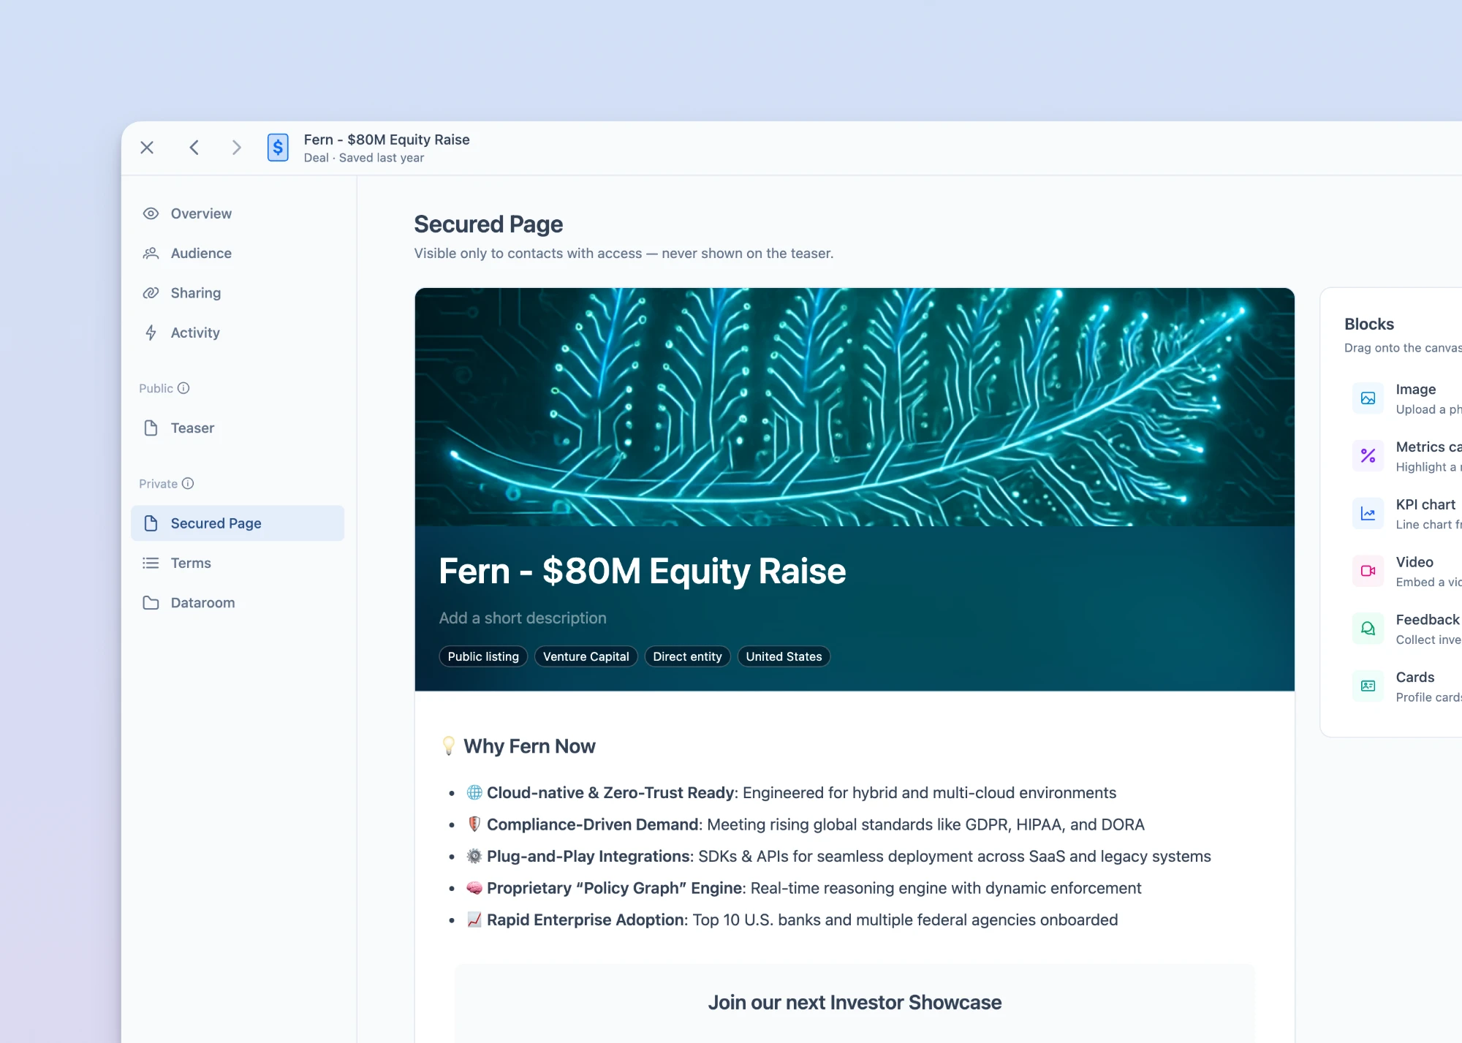This screenshot has height=1043, width=1462.
Task: Click the Blocks panel heading
Action: click(x=1369, y=324)
